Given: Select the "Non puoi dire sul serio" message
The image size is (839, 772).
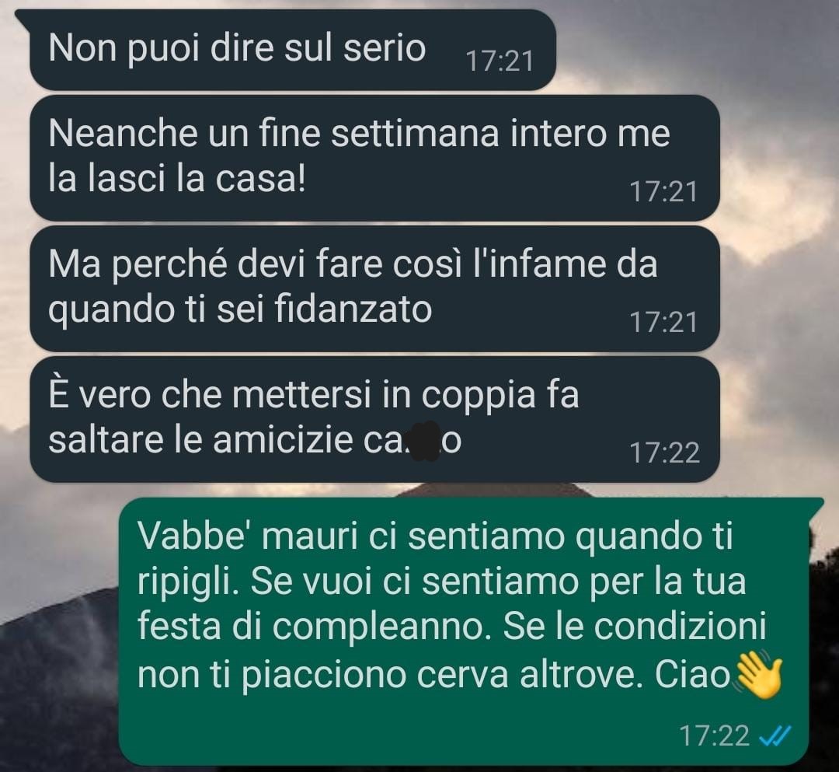Looking at the screenshot, I should tap(293, 49).
